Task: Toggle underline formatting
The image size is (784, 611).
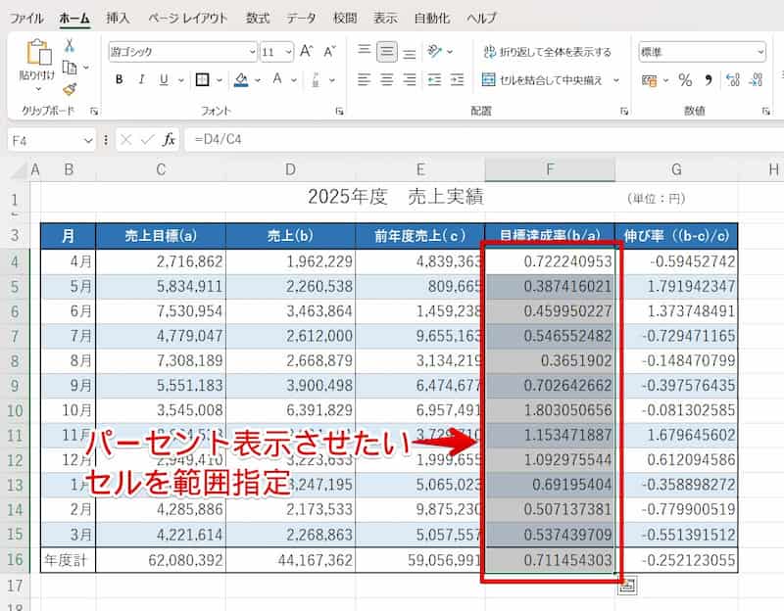Action: click(x=164, y=79)
